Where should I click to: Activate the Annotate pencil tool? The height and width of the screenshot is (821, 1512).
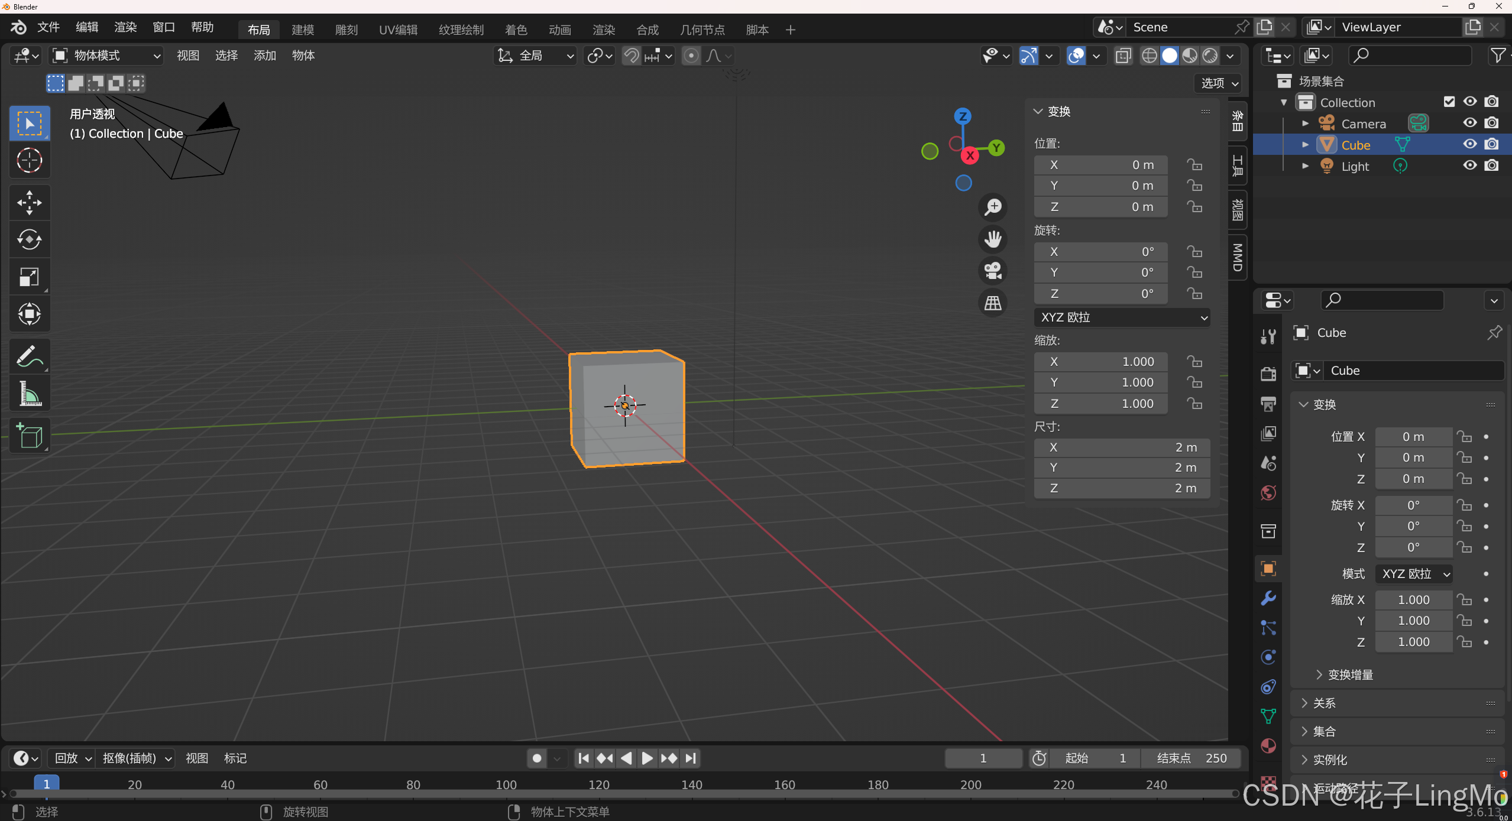tap(29, 356)
